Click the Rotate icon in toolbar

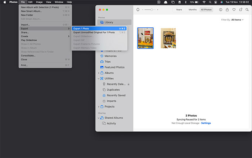point(240,10)
